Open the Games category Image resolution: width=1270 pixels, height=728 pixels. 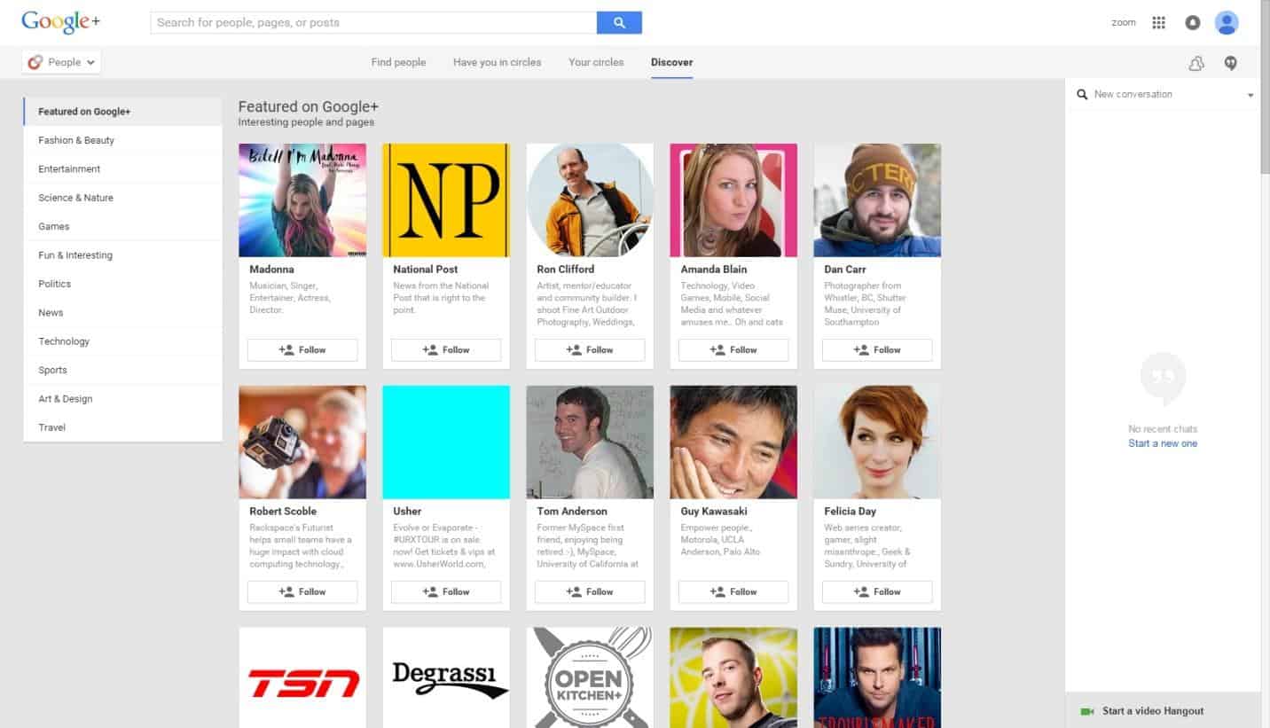(x=122, y=226)
